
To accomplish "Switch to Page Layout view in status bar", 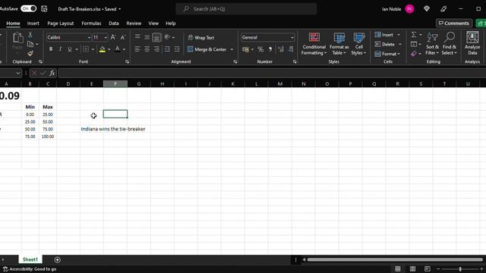I will coord(412,268).
